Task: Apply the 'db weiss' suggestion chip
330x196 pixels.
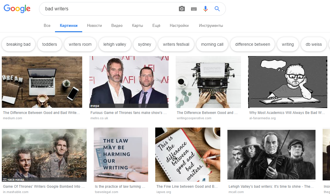Action: (x=313, y=44)
